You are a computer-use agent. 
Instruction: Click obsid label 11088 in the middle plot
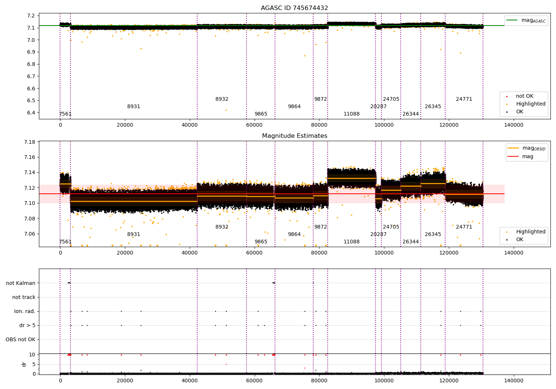tap(352, 242)
